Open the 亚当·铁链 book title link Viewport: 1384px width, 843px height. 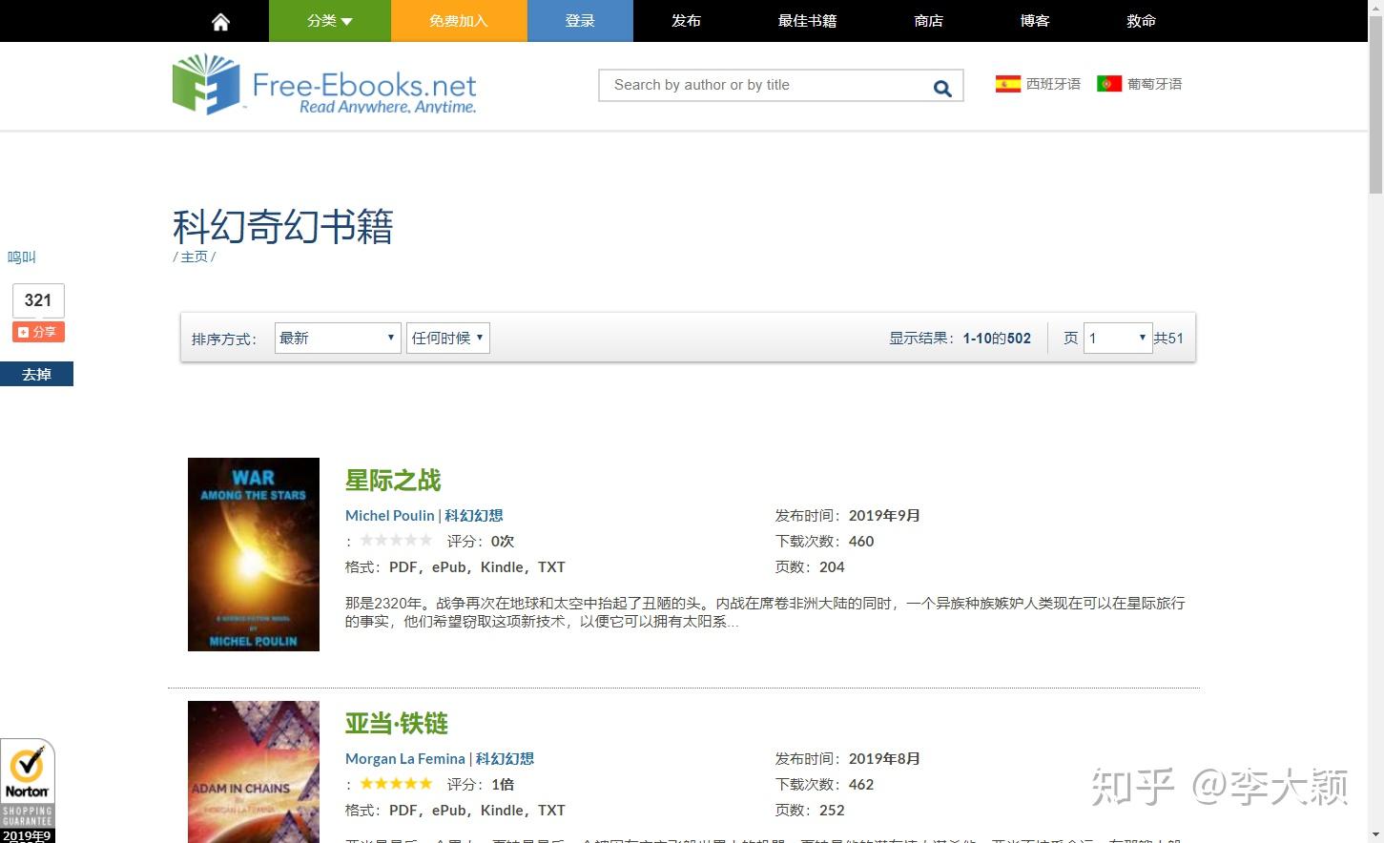click(397, 724)
